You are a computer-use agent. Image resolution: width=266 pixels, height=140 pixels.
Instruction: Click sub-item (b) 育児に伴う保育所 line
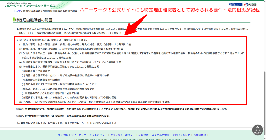point(65,75)
